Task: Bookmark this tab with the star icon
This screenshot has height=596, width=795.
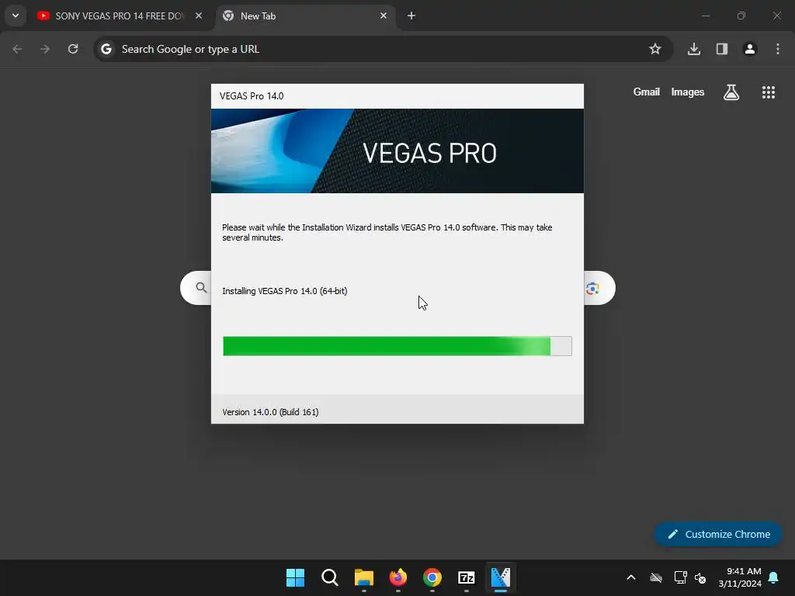Action: pyautogui.click(x=655, y=49)
